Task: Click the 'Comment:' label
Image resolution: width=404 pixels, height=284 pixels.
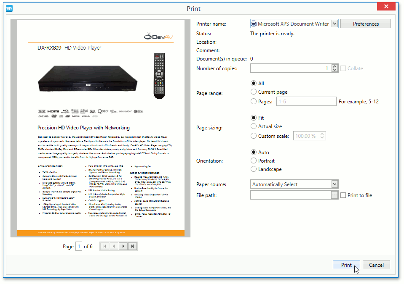Action: click(208, 50)
